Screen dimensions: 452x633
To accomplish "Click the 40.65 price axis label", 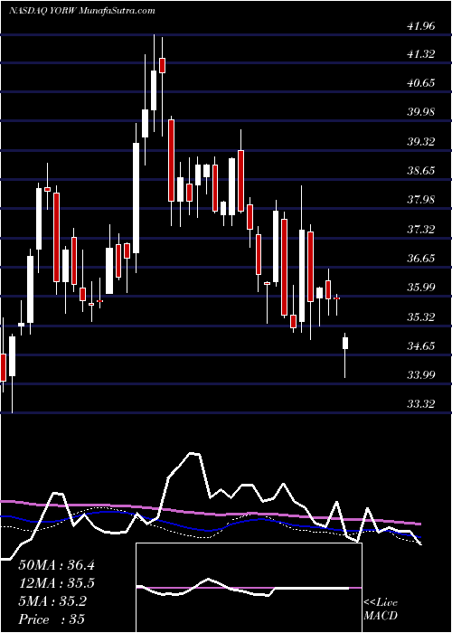I will [421, 83].
